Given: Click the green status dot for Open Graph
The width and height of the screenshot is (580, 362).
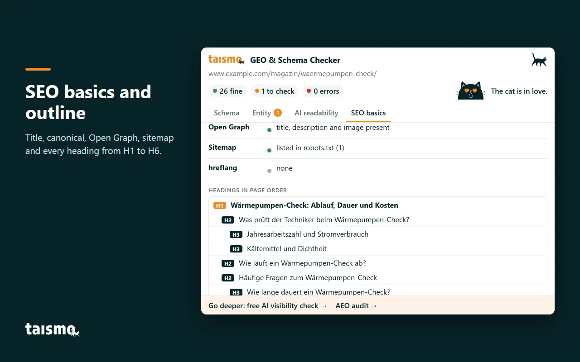Looking at the screenshot, I should tap(269, 130).
